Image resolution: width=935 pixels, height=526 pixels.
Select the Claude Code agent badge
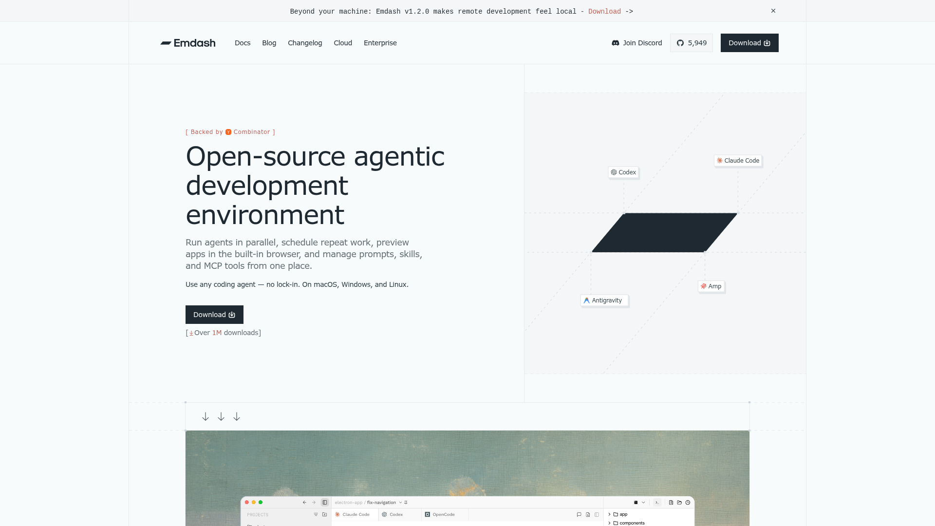coord(738,161)
